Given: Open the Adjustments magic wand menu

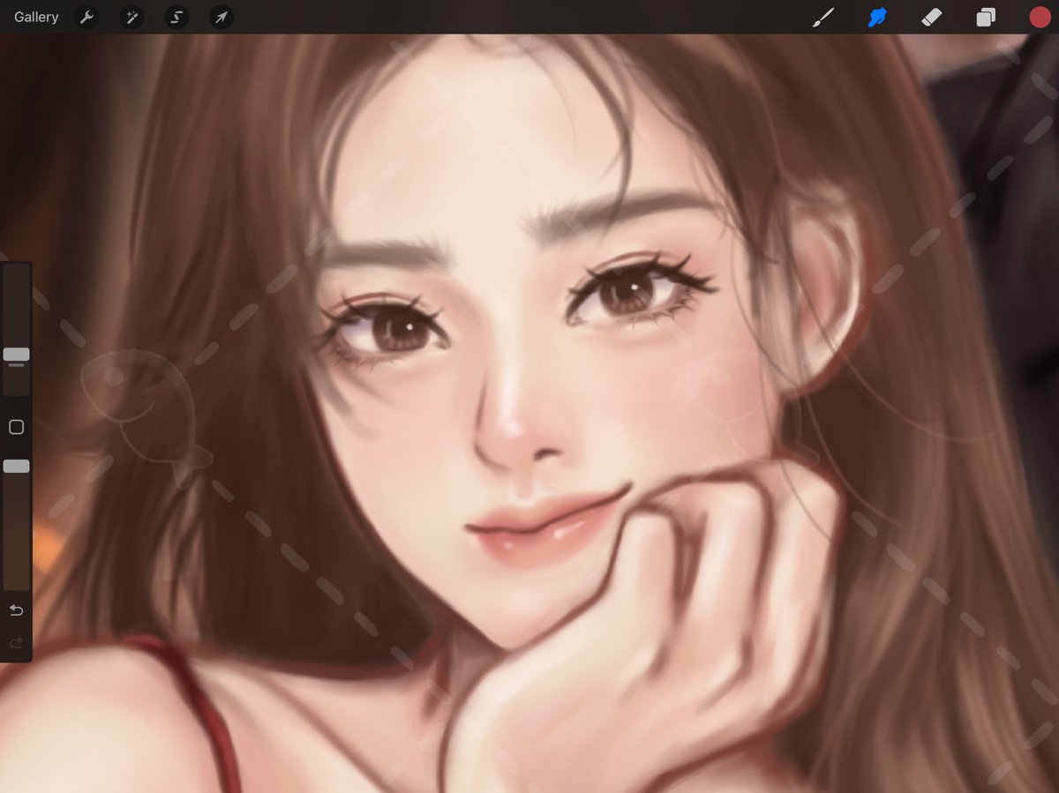Looking at the screenshot, I should tap(131, 17).
